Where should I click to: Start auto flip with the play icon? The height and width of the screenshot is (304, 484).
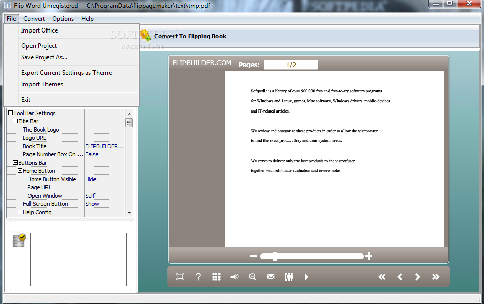[306, 277]
